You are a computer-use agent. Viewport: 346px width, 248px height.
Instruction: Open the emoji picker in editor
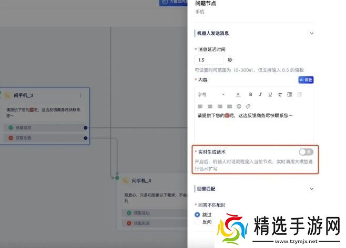pos(239,106)
